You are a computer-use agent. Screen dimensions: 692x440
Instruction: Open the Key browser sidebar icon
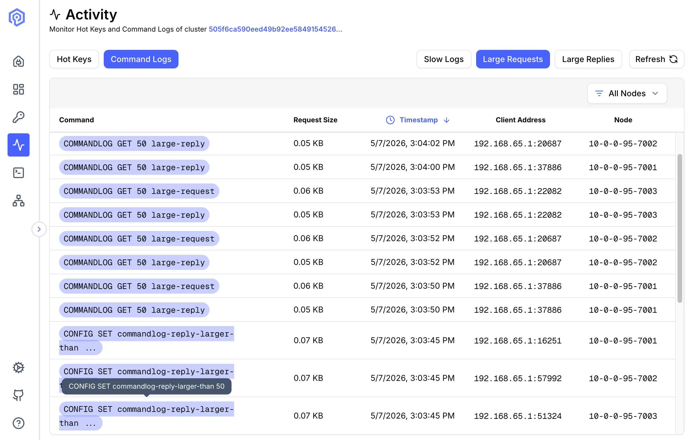pyautogui.click(x=19, y=117)
